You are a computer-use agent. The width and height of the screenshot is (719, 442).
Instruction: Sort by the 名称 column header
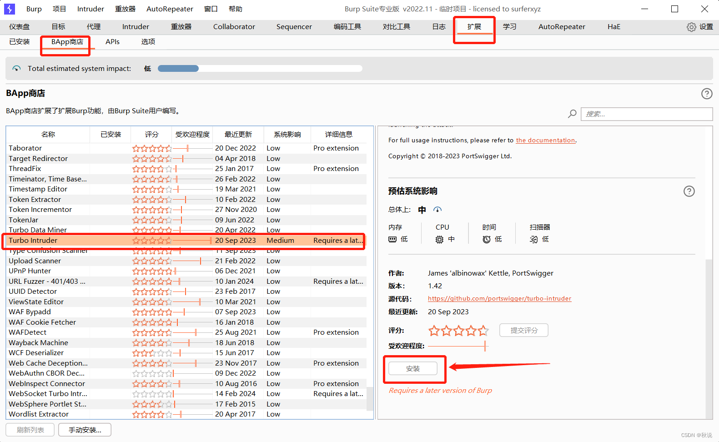coord(48,134)
